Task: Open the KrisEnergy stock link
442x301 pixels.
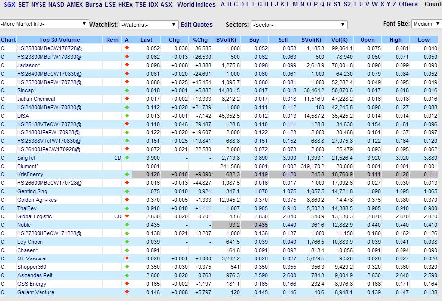Action: pyautogui.click(x=30, y=174)
